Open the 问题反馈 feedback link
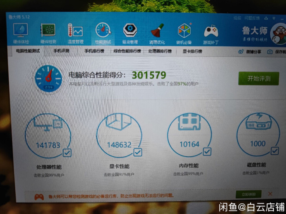This screenshot has width=286, height=214. [x=252, y=18]
